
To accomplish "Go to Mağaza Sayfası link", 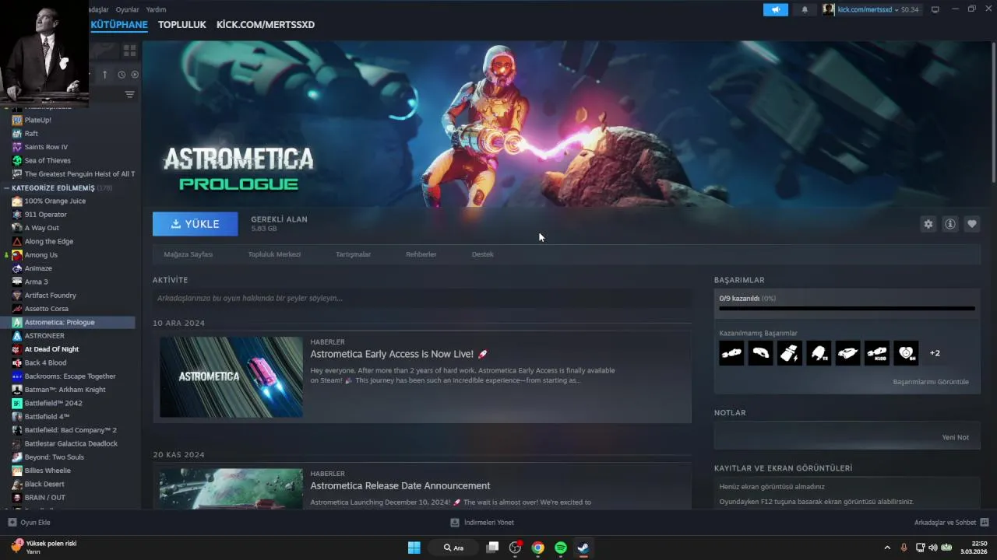I will point(188,254).
